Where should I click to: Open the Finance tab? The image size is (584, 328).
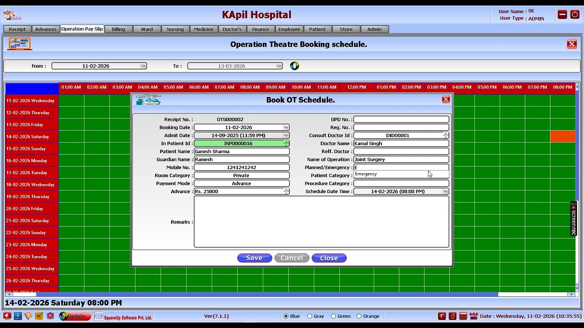pos(261,29)
